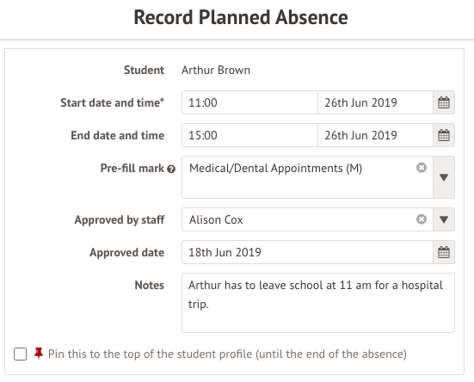Click the start date field 26th Jun 2019
This screenshot has width=474, height=382.
(375, 102)
